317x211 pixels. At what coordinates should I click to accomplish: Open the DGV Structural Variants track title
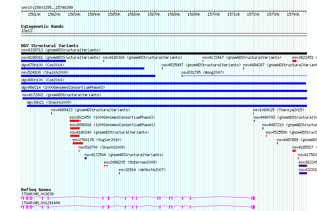(x=50, y=46)
